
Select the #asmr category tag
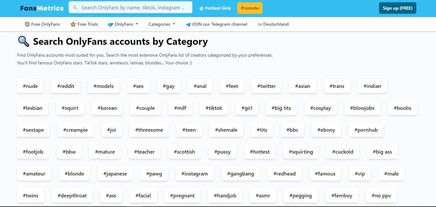(x=263, y=195)
